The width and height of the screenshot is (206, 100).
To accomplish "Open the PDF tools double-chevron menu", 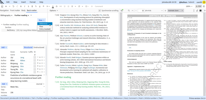I will (204, 11).
